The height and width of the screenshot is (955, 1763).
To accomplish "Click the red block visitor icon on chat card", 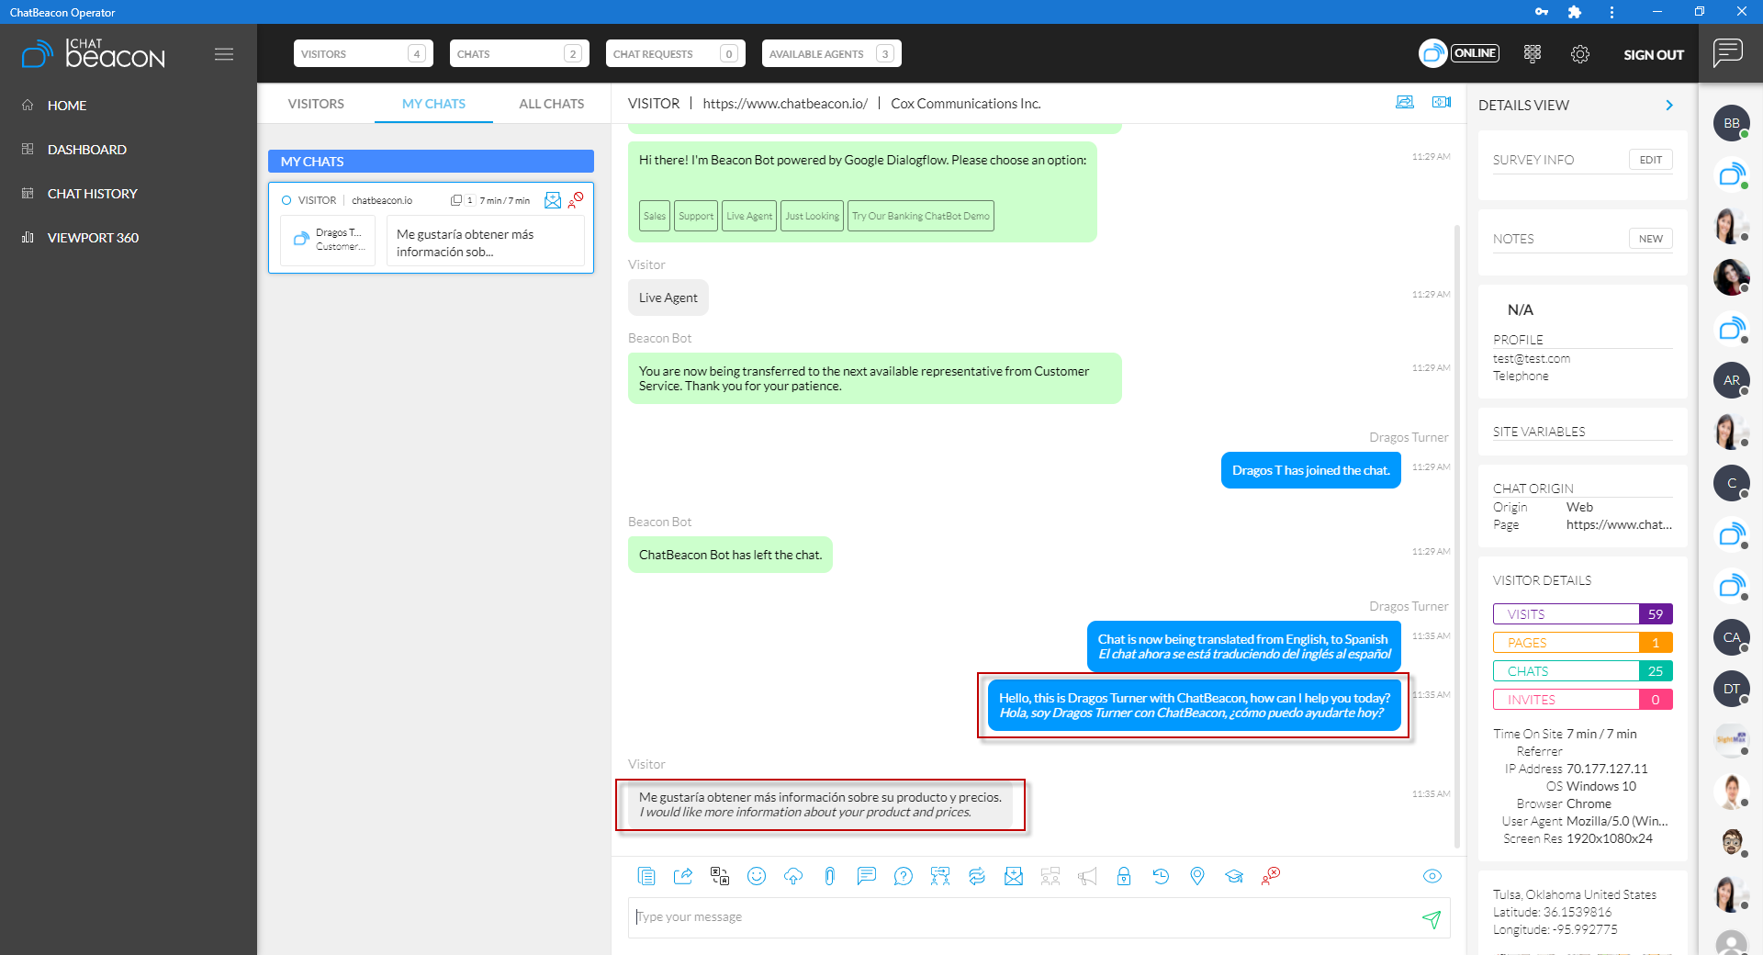I will coord(576,200).
